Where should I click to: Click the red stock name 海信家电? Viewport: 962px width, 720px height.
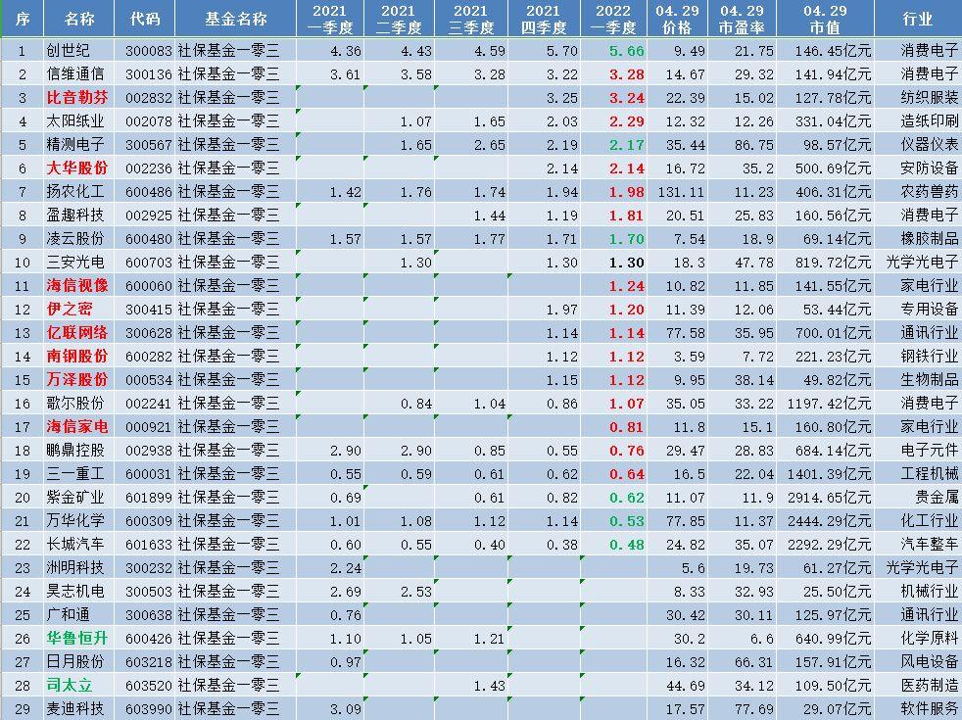coord(77,427)
